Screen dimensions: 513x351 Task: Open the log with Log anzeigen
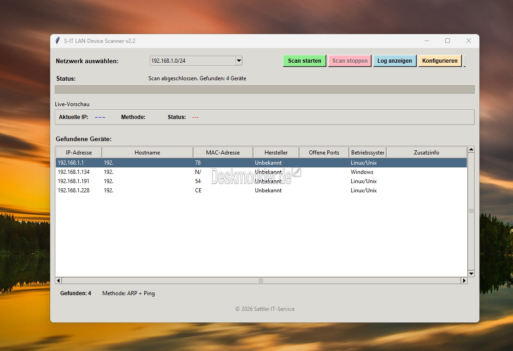pyautogui.click(x=395, y=60)
